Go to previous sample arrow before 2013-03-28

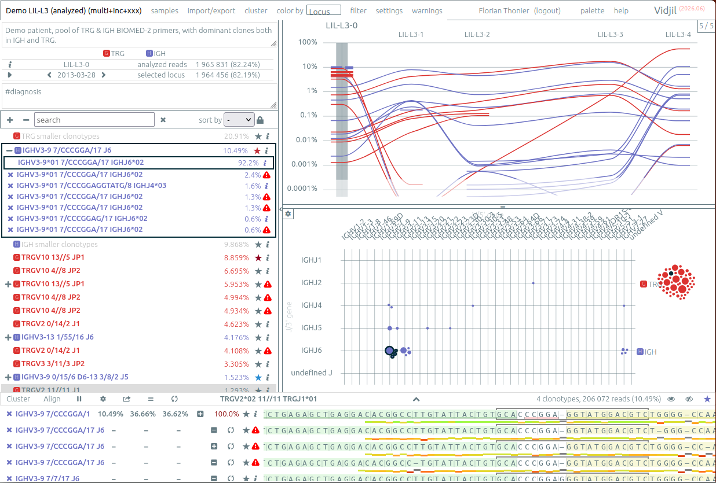[x=50, y=75]
